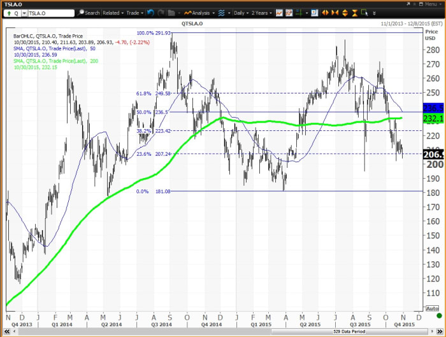Open the Related menu
The width and height of the screenshot is (446, 337).
point(113,13)
